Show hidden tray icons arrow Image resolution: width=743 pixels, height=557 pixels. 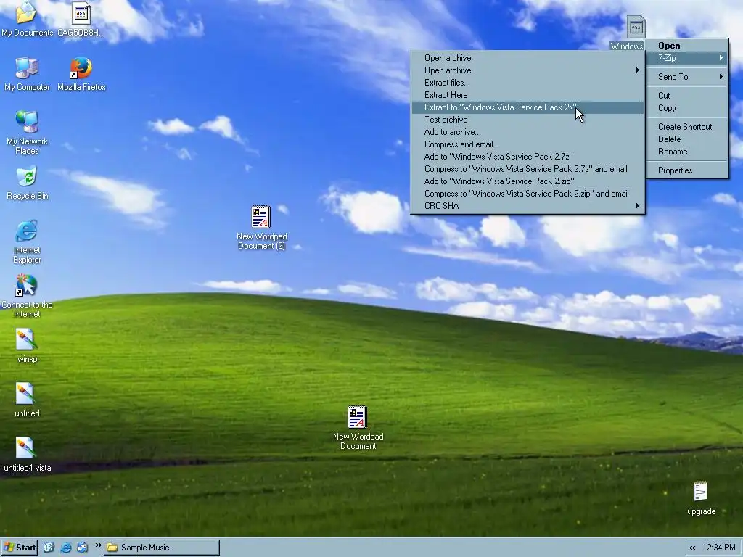point(692,548)
